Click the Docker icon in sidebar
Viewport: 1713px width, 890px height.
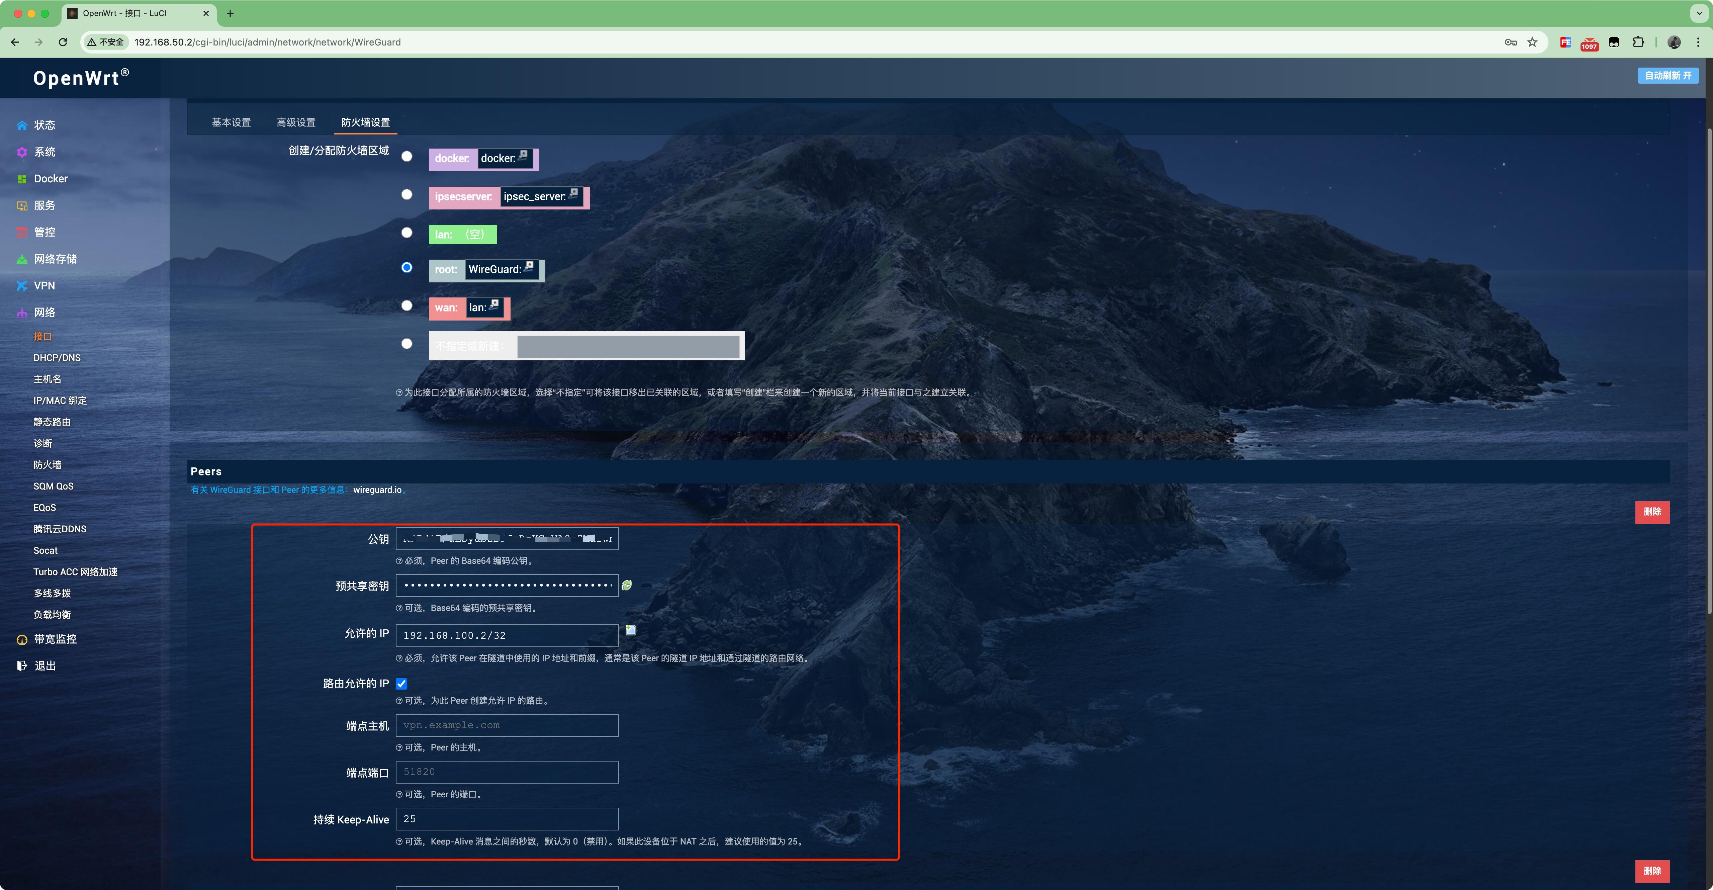click(x=22, y=179)
